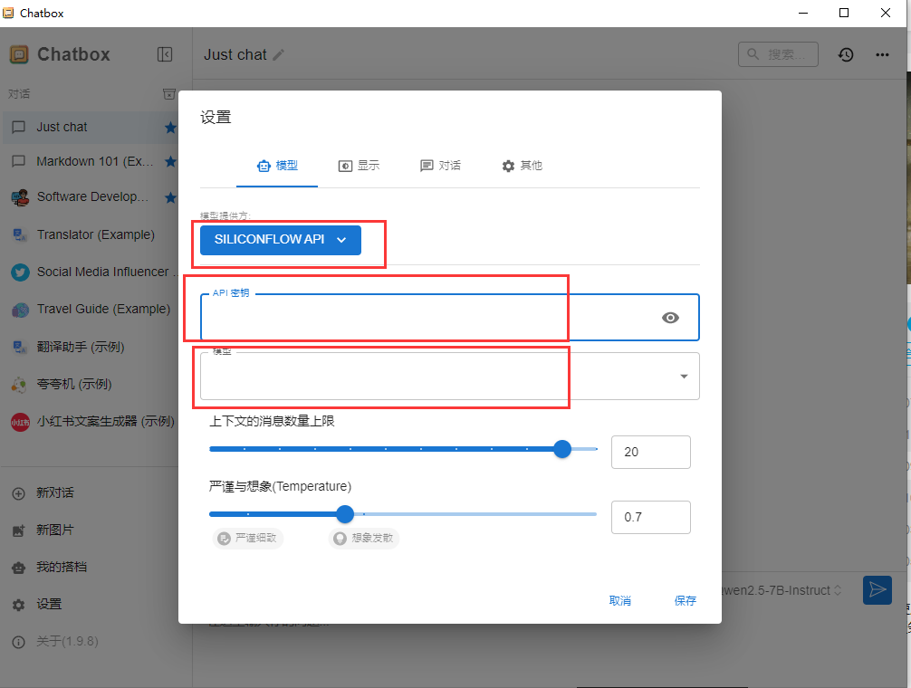
Task: Open the SILICONFLOW API provider dropdown
Action: [281, 240]
